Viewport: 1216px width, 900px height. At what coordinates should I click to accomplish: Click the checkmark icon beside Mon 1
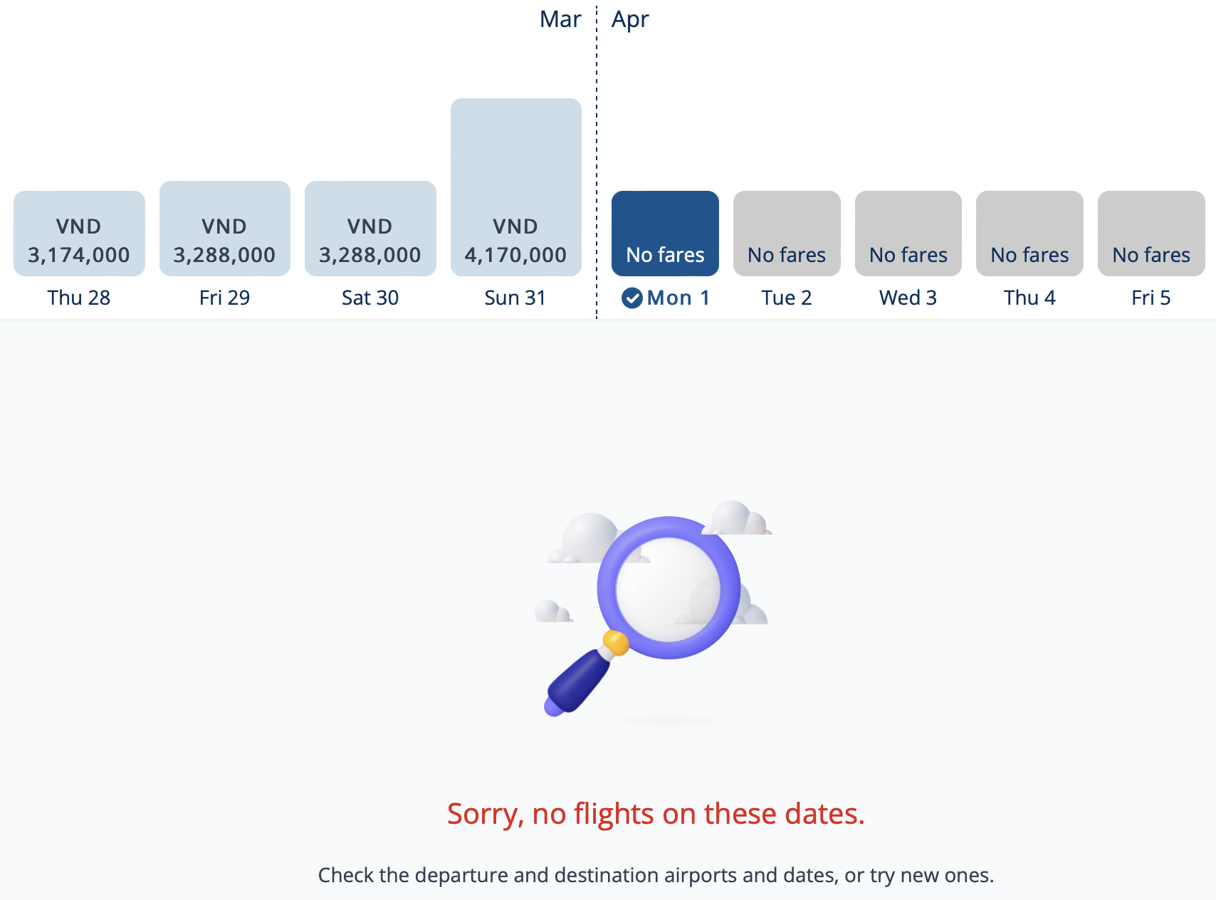[x=631, y=298]
